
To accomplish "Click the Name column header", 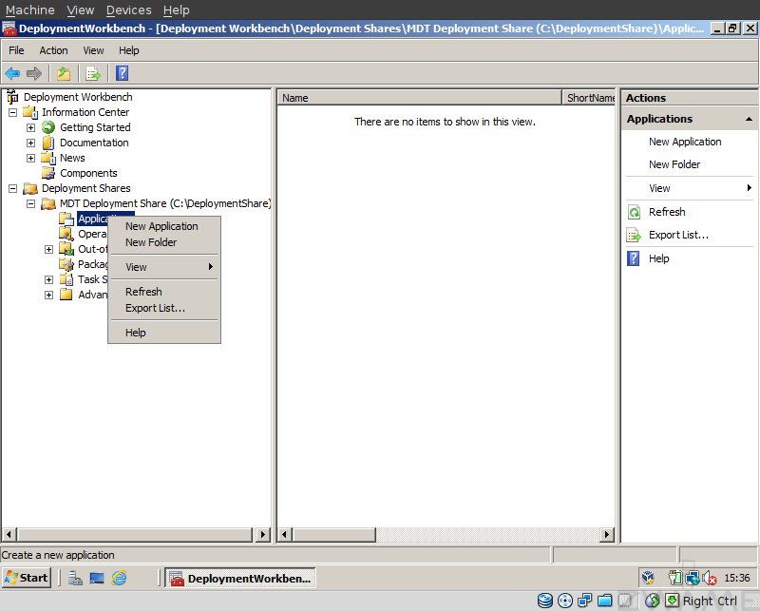I will [x=419, y=98].
